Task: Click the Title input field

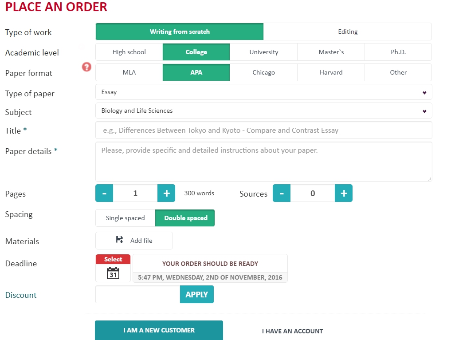Action: [263, 130]
